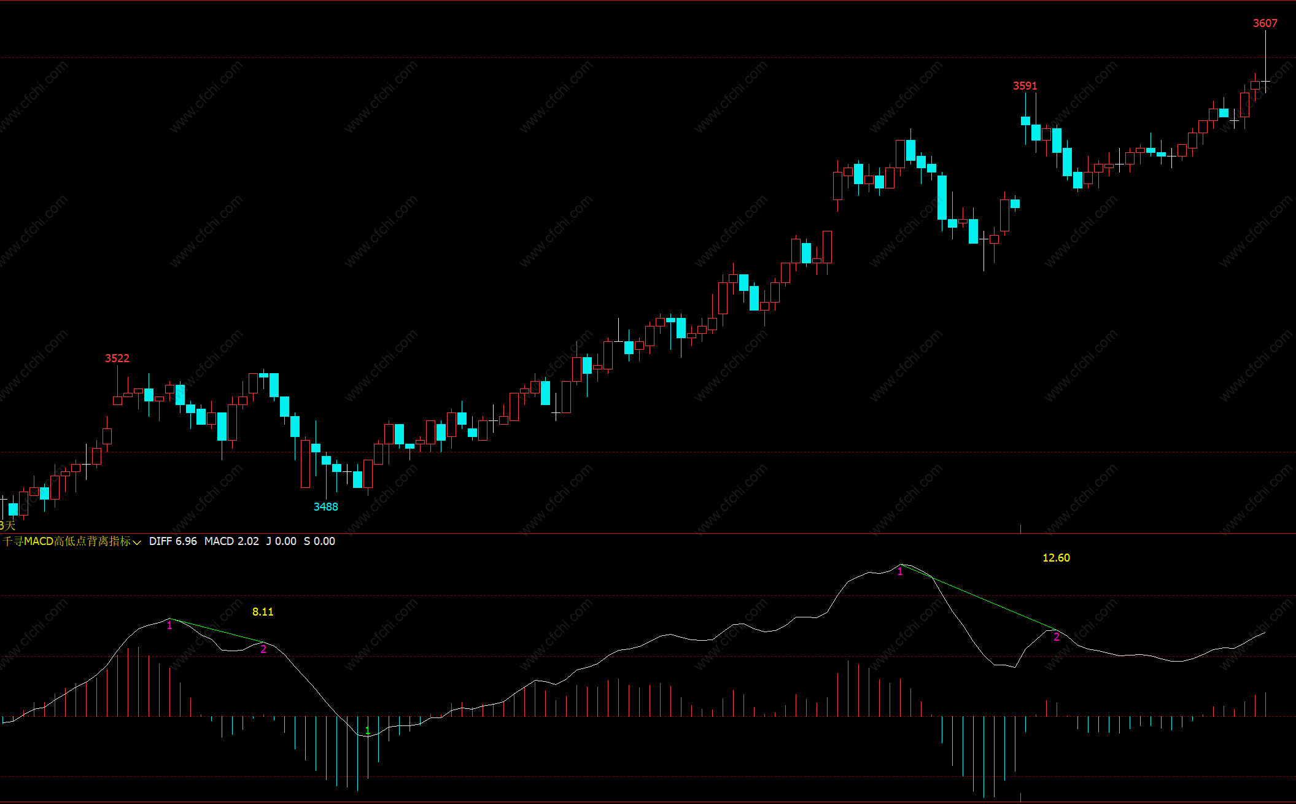
Task: Click magenta marker 2 below 12.60
Action: click(x=1057, y=637)
